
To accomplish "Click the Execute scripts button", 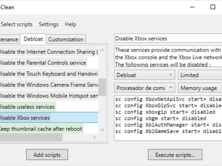I will [x=175, y=155].
